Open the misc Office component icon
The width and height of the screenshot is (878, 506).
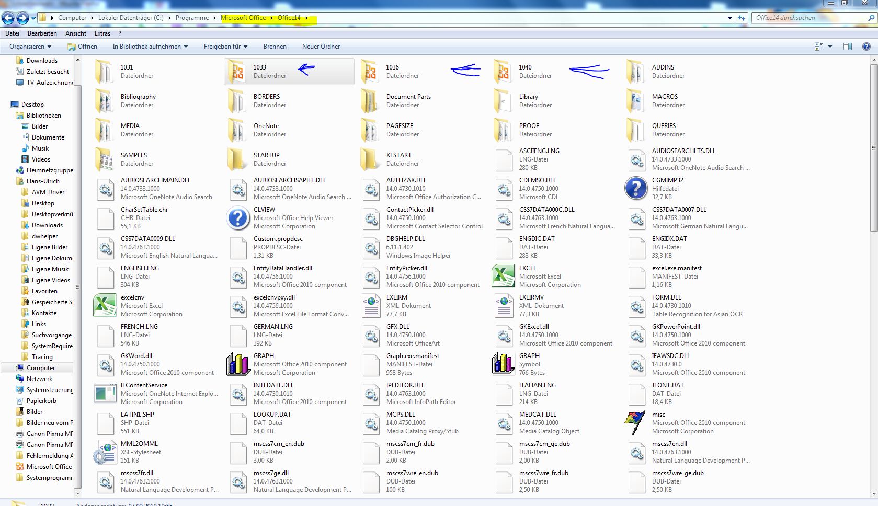[636, 422]
